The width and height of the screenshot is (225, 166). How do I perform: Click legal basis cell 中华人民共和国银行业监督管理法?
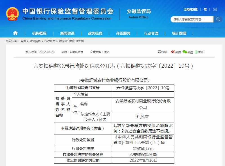[x=143, y=140]
